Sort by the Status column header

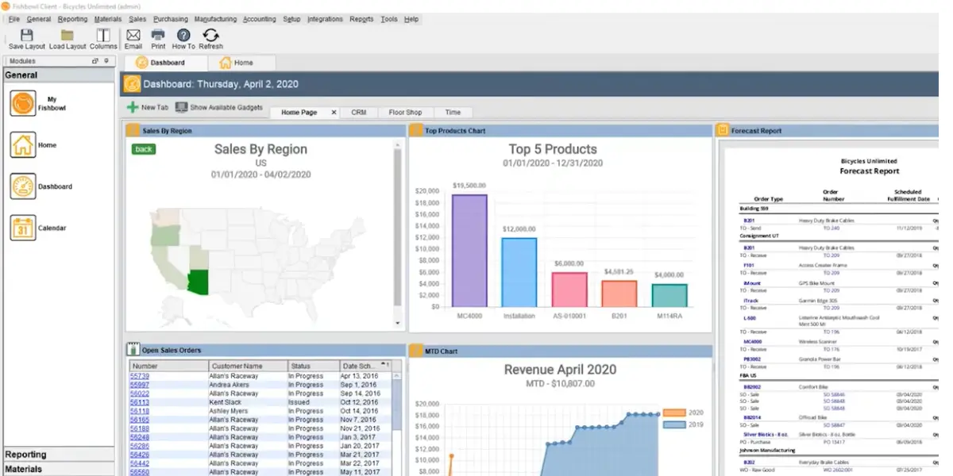tap(313, 366)
